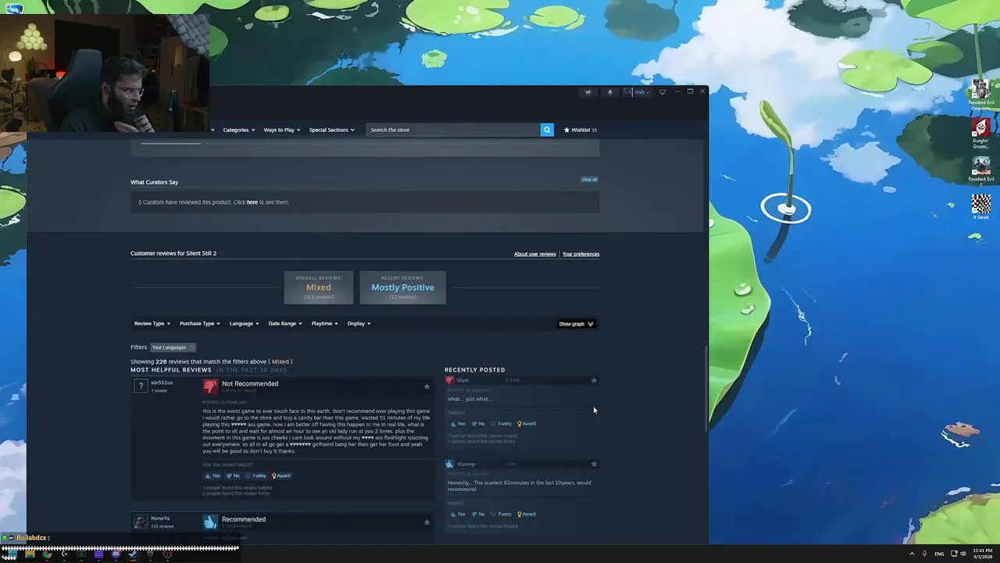Mark Skyro's recent review as Funny

(x=502, y=424)
